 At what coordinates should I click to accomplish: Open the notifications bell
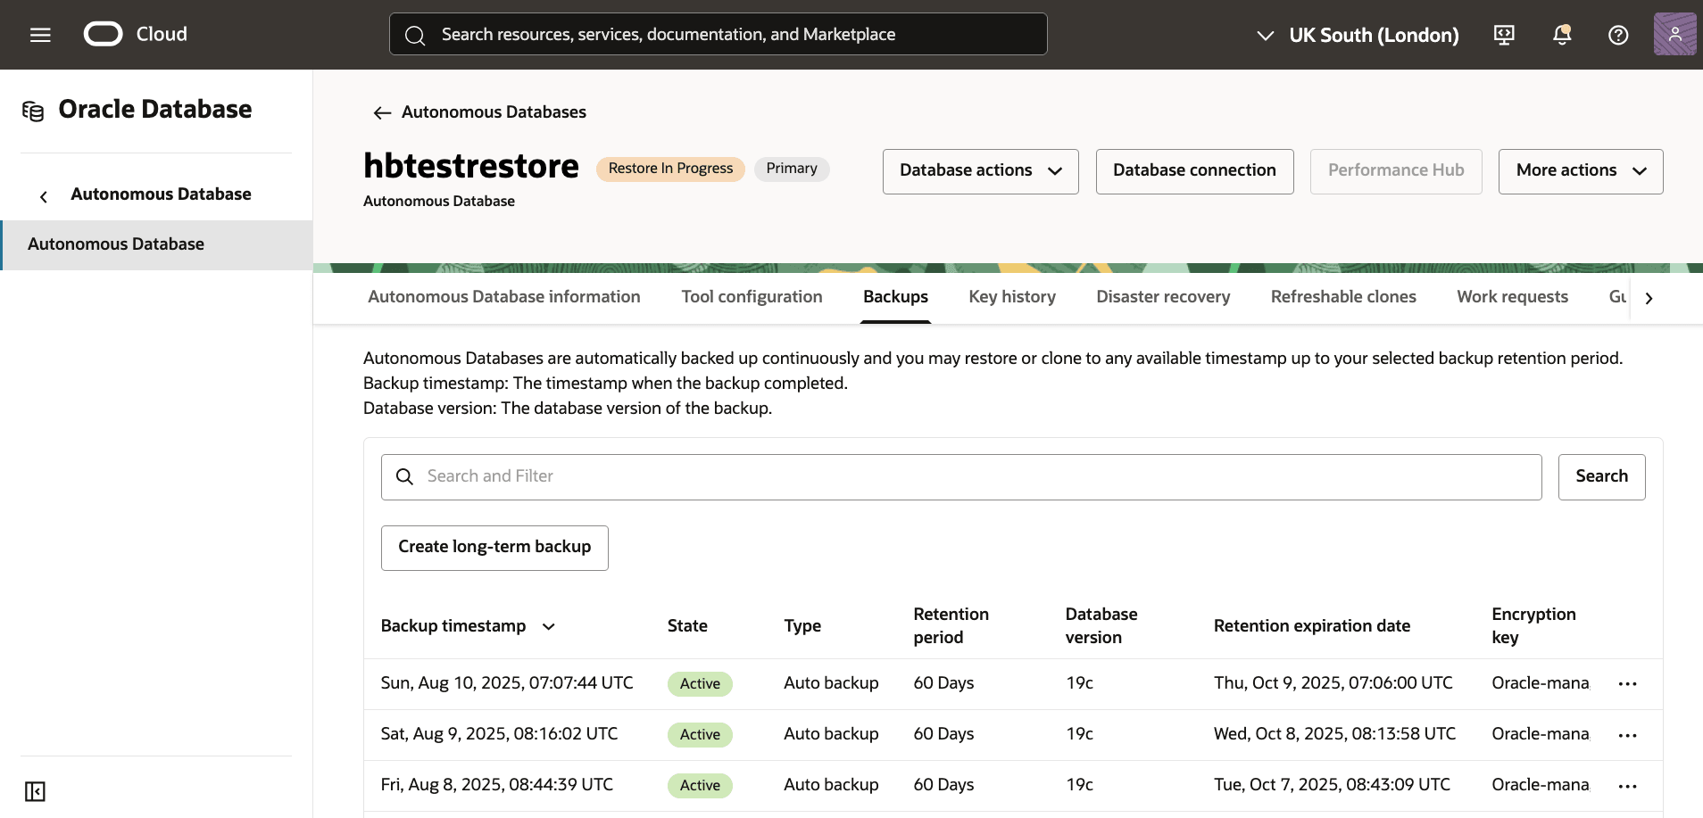[x=1561, y=34]
